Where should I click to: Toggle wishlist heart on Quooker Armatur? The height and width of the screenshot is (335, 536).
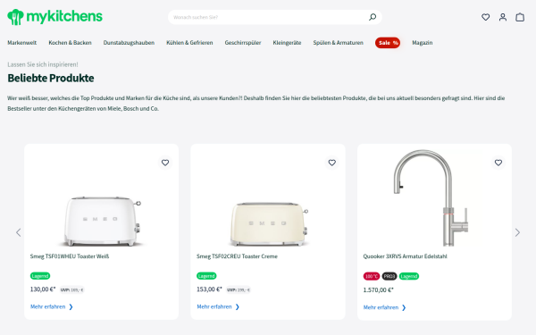tap(498, 163)
